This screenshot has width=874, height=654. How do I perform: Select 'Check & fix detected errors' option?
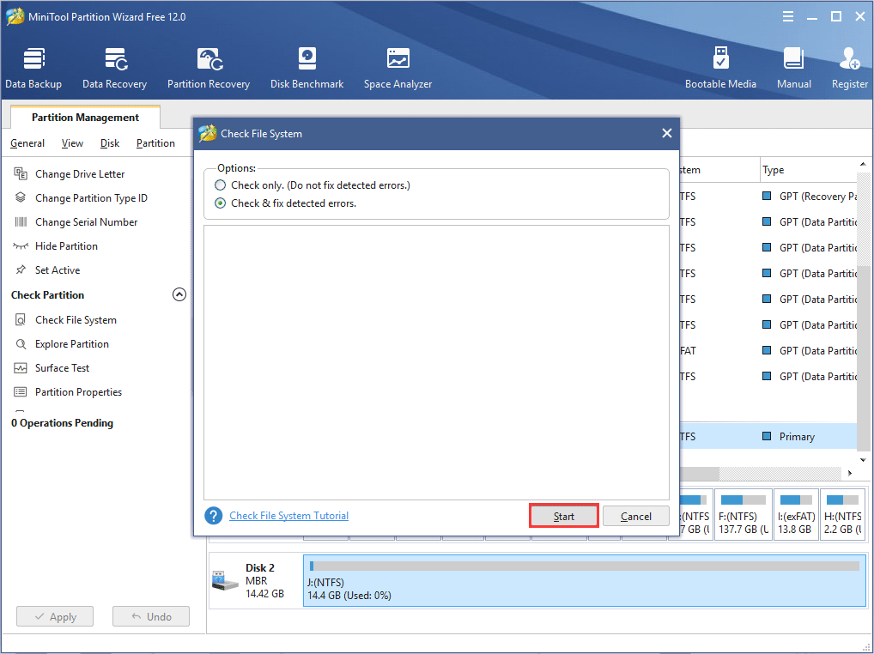[x=221, y=203]
